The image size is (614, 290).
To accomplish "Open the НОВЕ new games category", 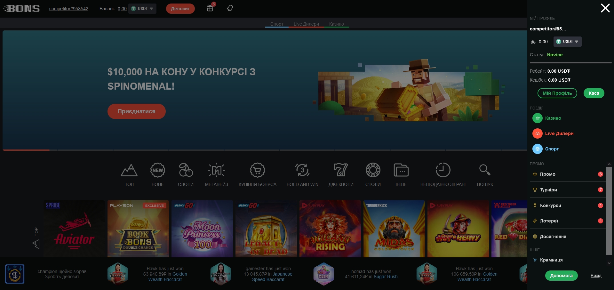I will pos(157,170).
